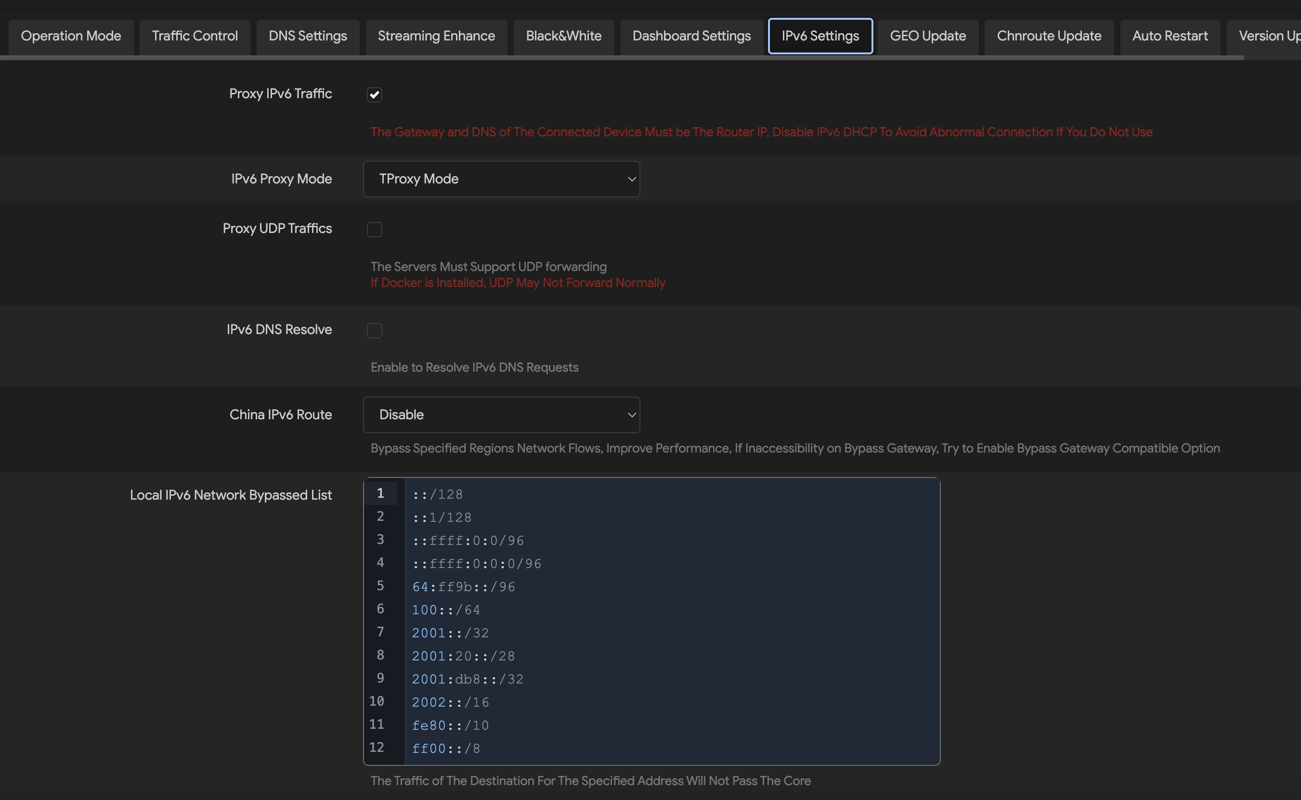Open the Operation Mode tab

point(71,36)
